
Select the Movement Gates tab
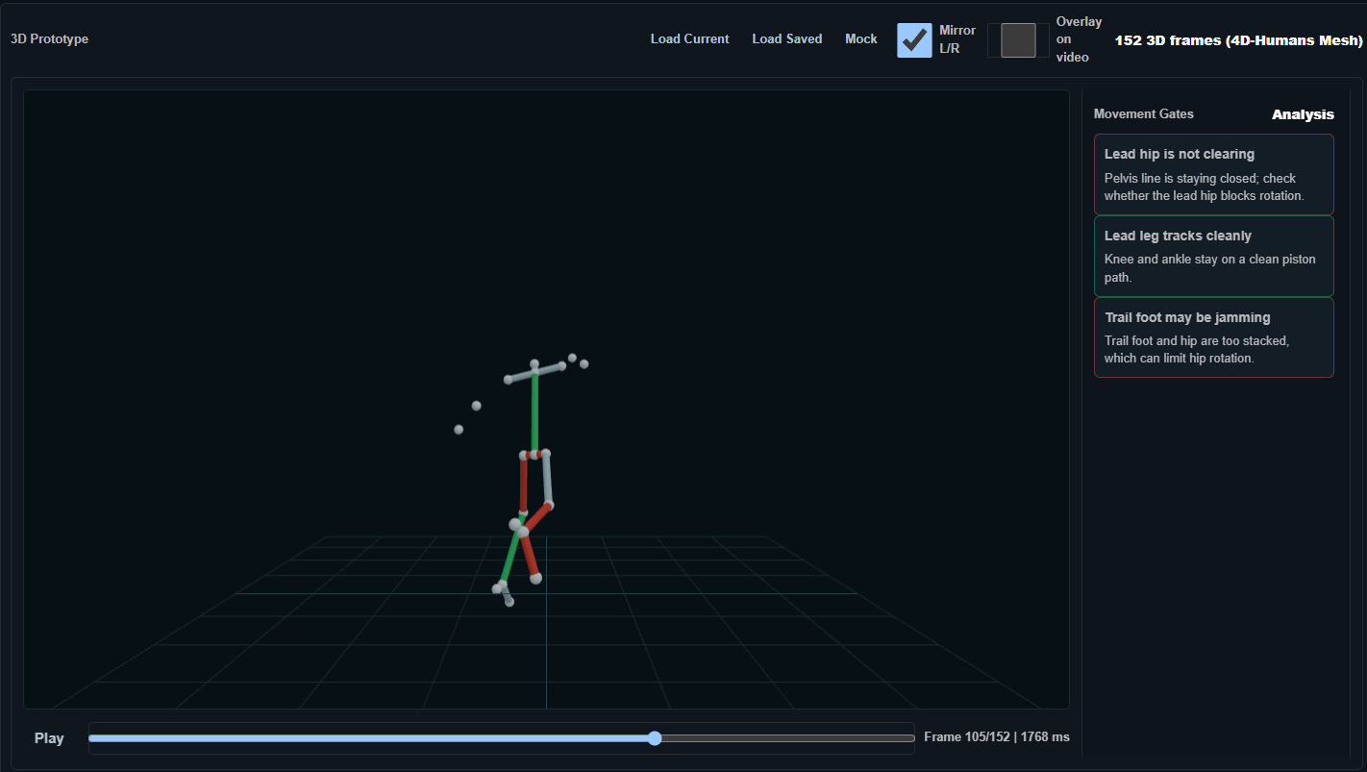tap(1143, 113)
